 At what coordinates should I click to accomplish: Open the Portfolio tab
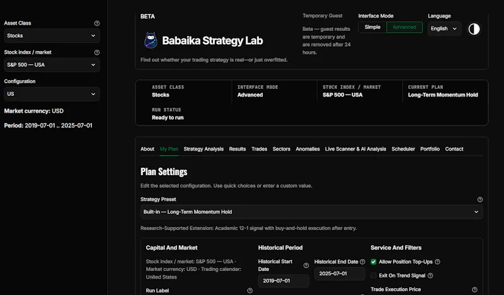pos(430,149)
